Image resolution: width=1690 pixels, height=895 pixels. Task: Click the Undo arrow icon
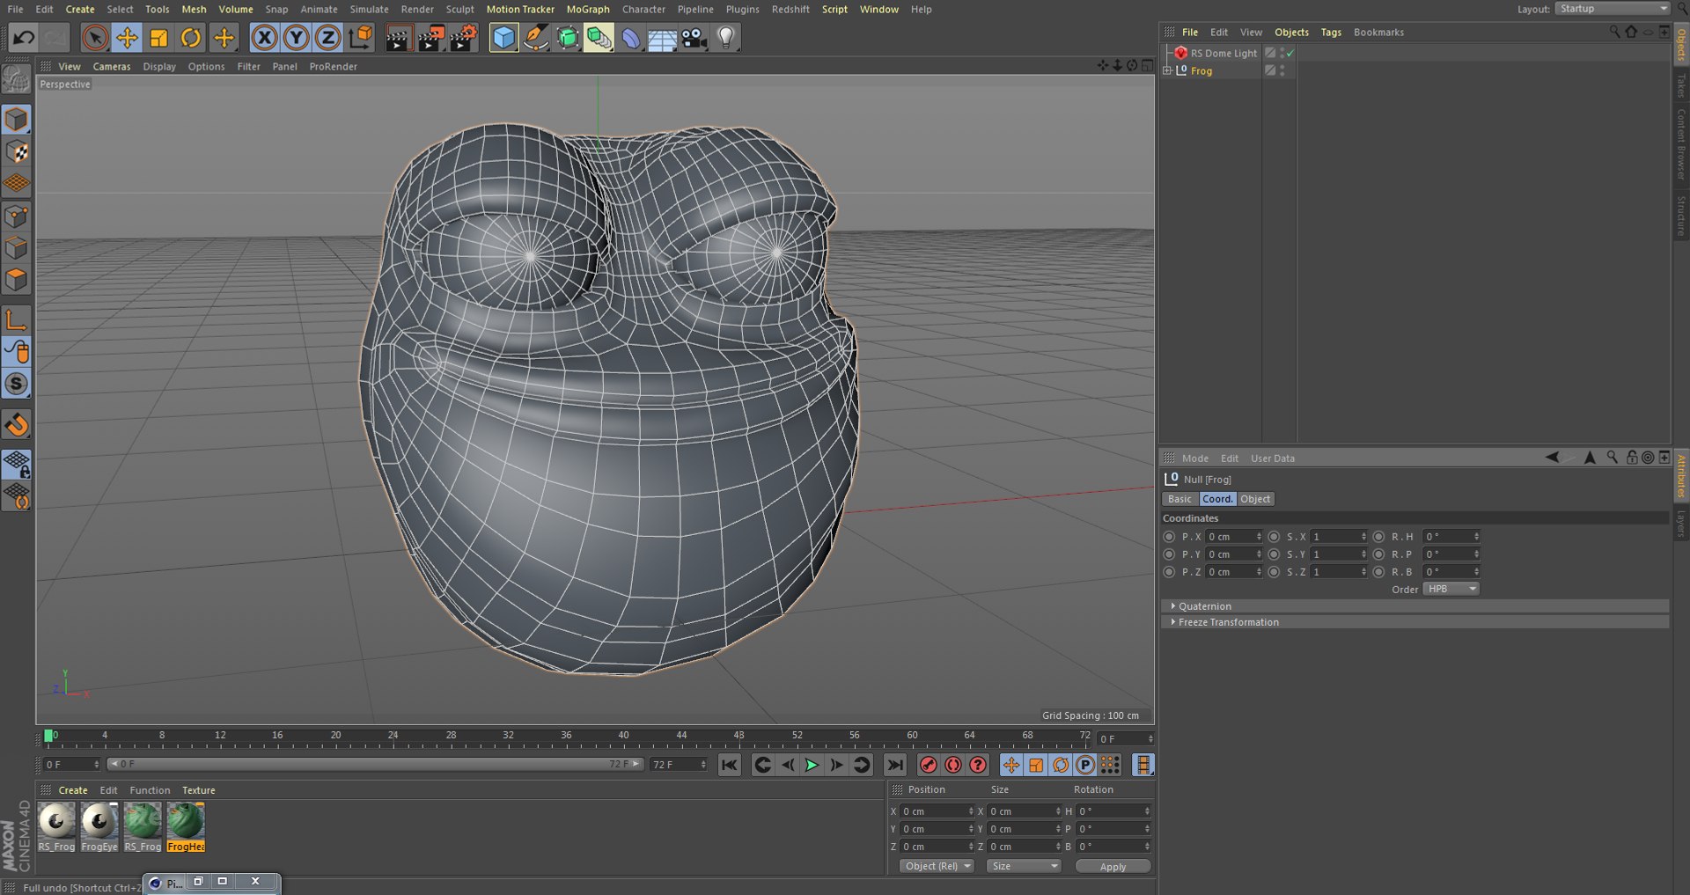pos(24,38)
